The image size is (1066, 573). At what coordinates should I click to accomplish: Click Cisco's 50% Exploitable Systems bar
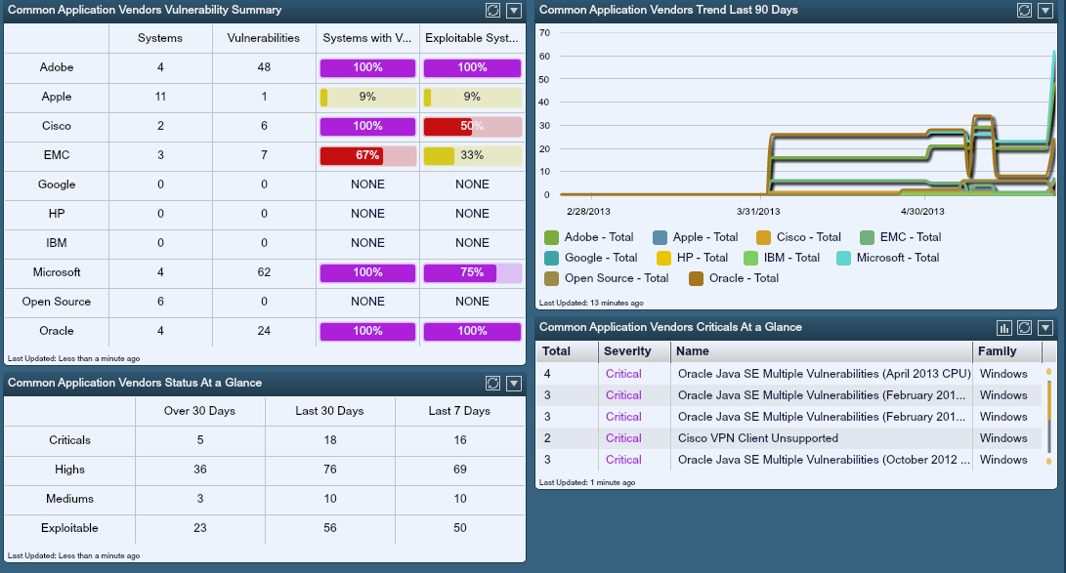point(473,126)
